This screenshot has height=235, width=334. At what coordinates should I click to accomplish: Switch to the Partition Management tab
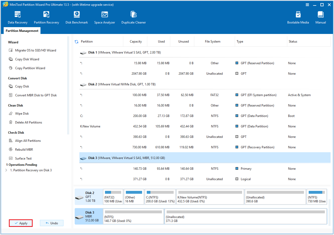[22, 31]
